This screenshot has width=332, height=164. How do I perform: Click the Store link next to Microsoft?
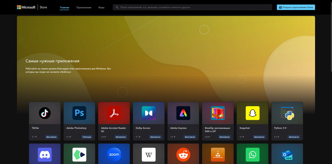click(43, 7)
